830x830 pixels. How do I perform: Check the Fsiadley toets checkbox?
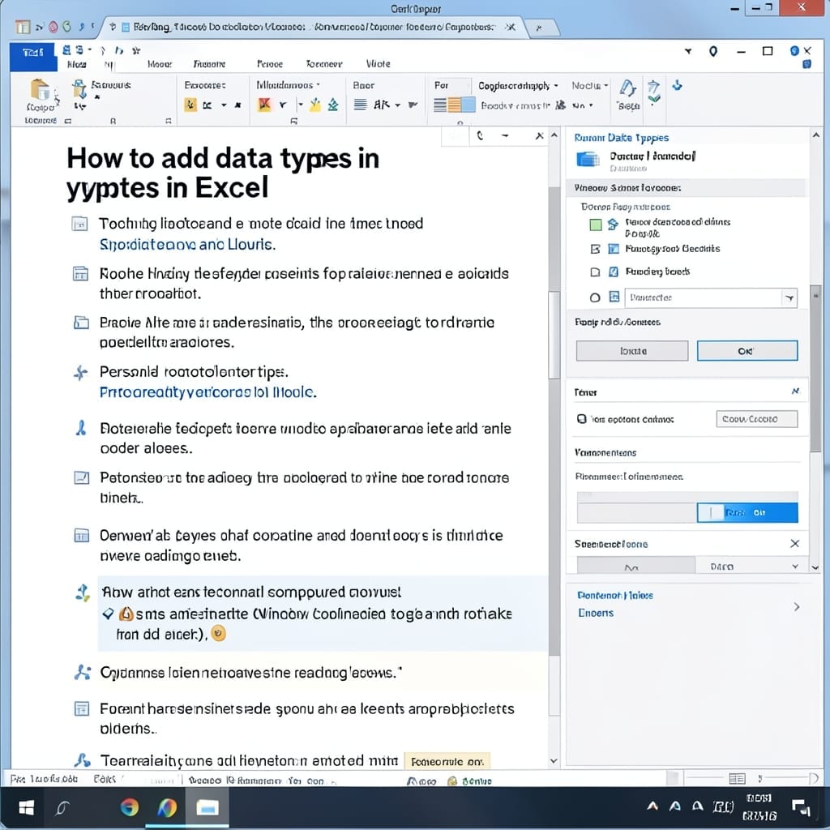pos(595,272)
